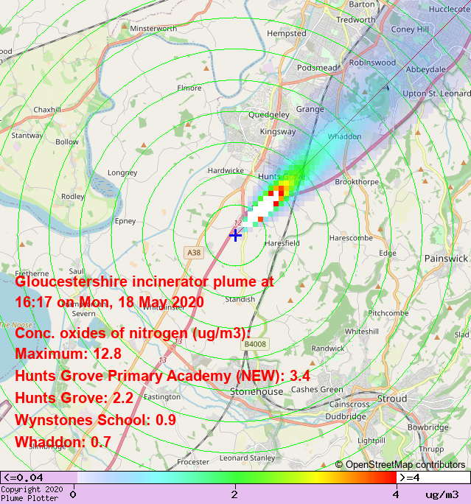Screen dimensions: 471x504
Task: Click the 'Whaddon: 0.7' reading
Action: tap(63, 442)
